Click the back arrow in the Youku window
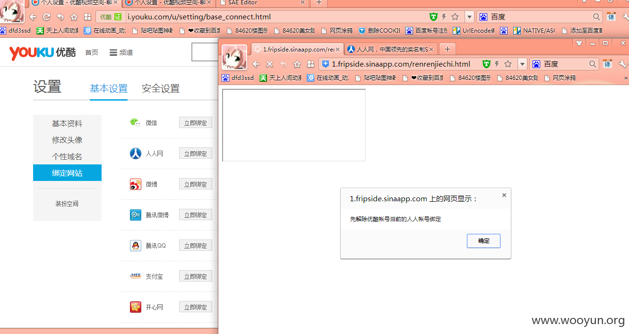The height and width of the screenshot is (334, 629). click(x=33, y=17)
